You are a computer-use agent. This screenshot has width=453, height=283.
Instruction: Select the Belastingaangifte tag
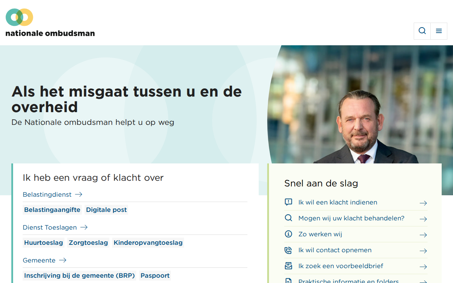52,210
